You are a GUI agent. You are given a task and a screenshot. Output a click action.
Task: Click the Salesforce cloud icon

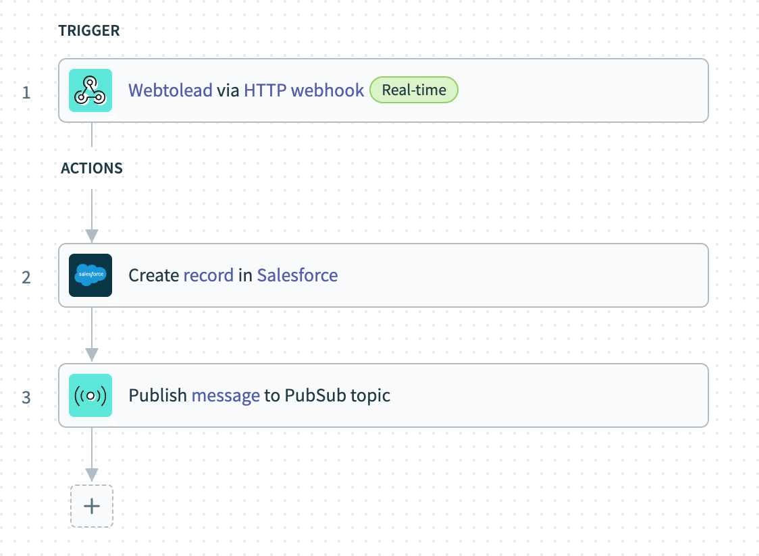[90, 275]
